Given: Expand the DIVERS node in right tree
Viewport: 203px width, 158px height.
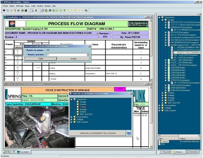Looking at the screenshot, I should (x=162, y=100).
